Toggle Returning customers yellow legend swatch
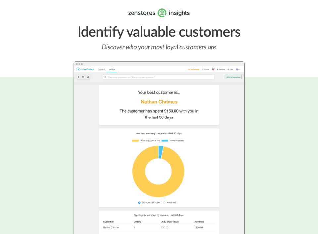 point(136,141)
